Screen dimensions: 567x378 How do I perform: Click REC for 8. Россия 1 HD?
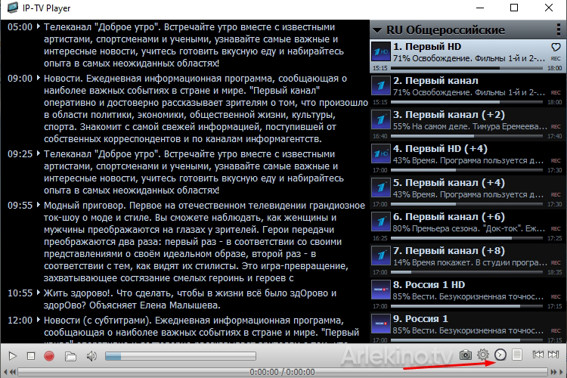coord(556,296)
